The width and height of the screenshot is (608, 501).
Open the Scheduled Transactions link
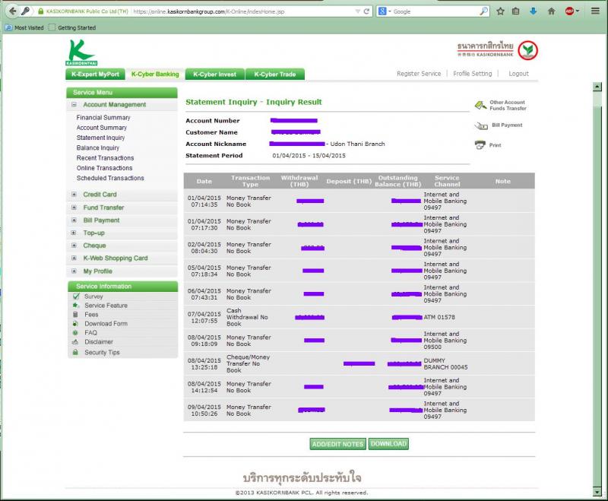[110, 178]
